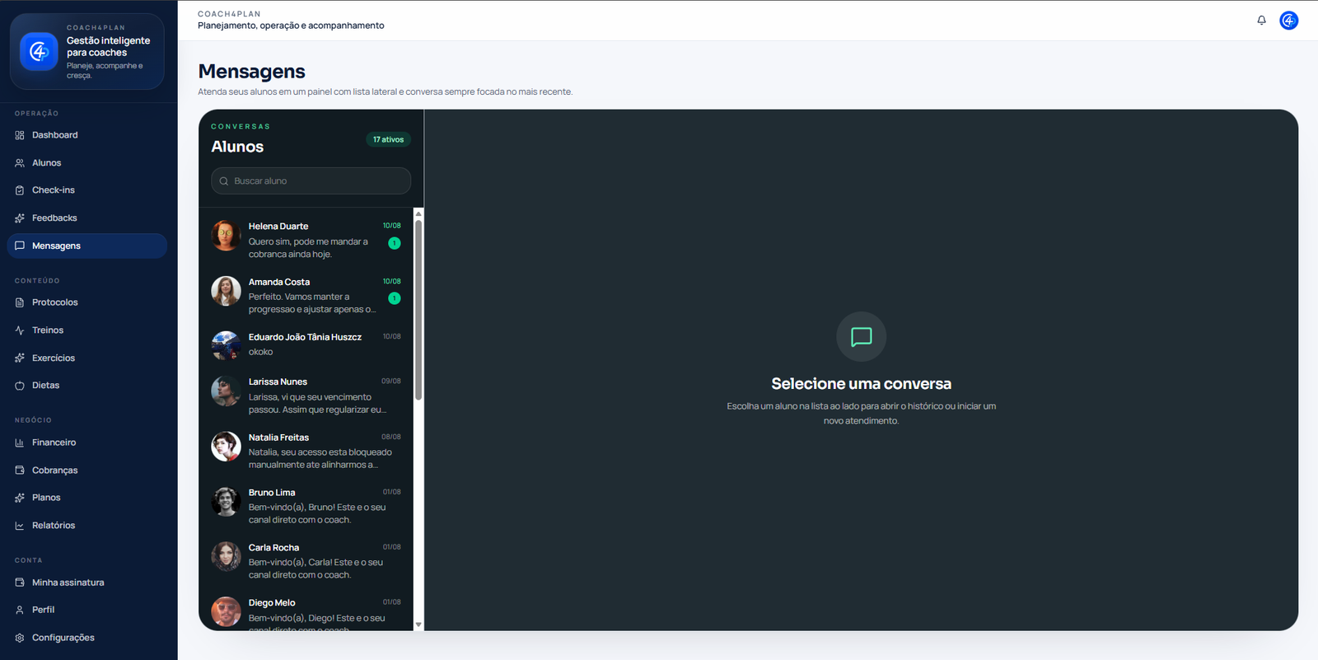Click Natalia Freitas' avatar photo

[x=226, y=447]
